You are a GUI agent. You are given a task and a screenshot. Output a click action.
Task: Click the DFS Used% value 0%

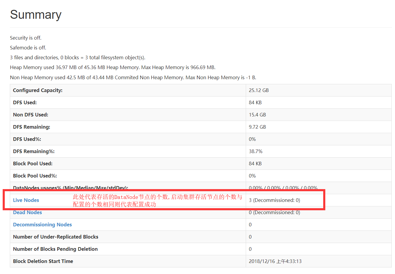click(252, 139)
